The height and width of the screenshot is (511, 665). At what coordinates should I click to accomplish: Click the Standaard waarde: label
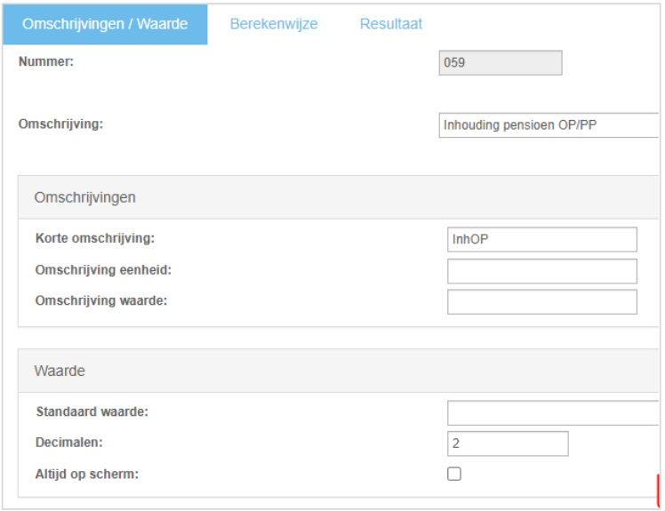(x=92, y=411)
